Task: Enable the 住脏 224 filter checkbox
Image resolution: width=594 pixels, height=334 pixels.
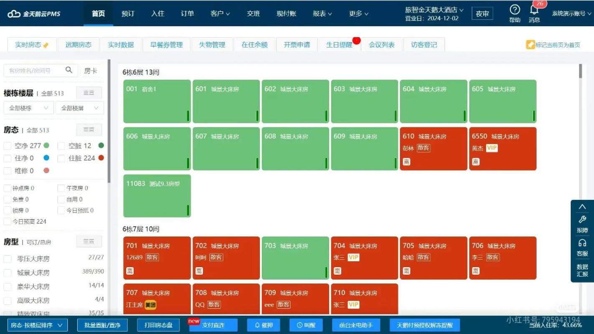Action: [x=60, y=158]
